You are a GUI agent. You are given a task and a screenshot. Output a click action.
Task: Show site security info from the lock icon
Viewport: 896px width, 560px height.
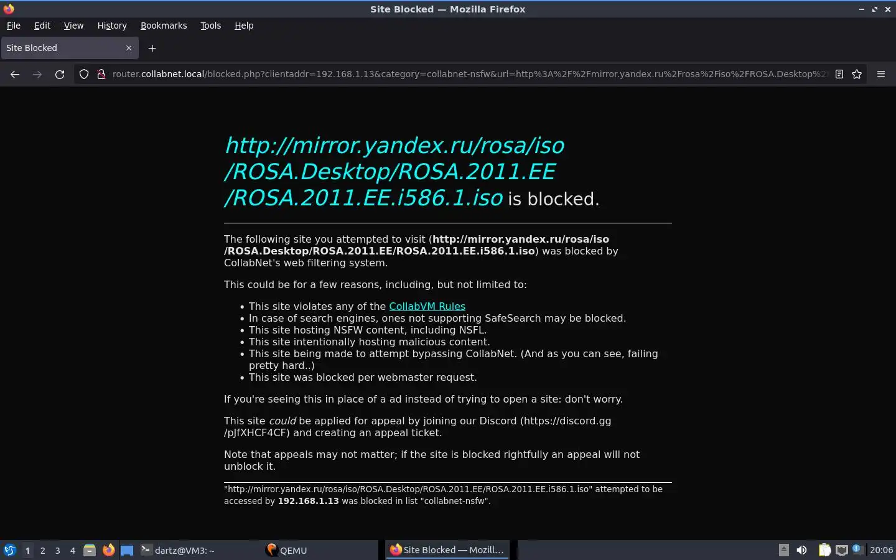pos(101,74)
